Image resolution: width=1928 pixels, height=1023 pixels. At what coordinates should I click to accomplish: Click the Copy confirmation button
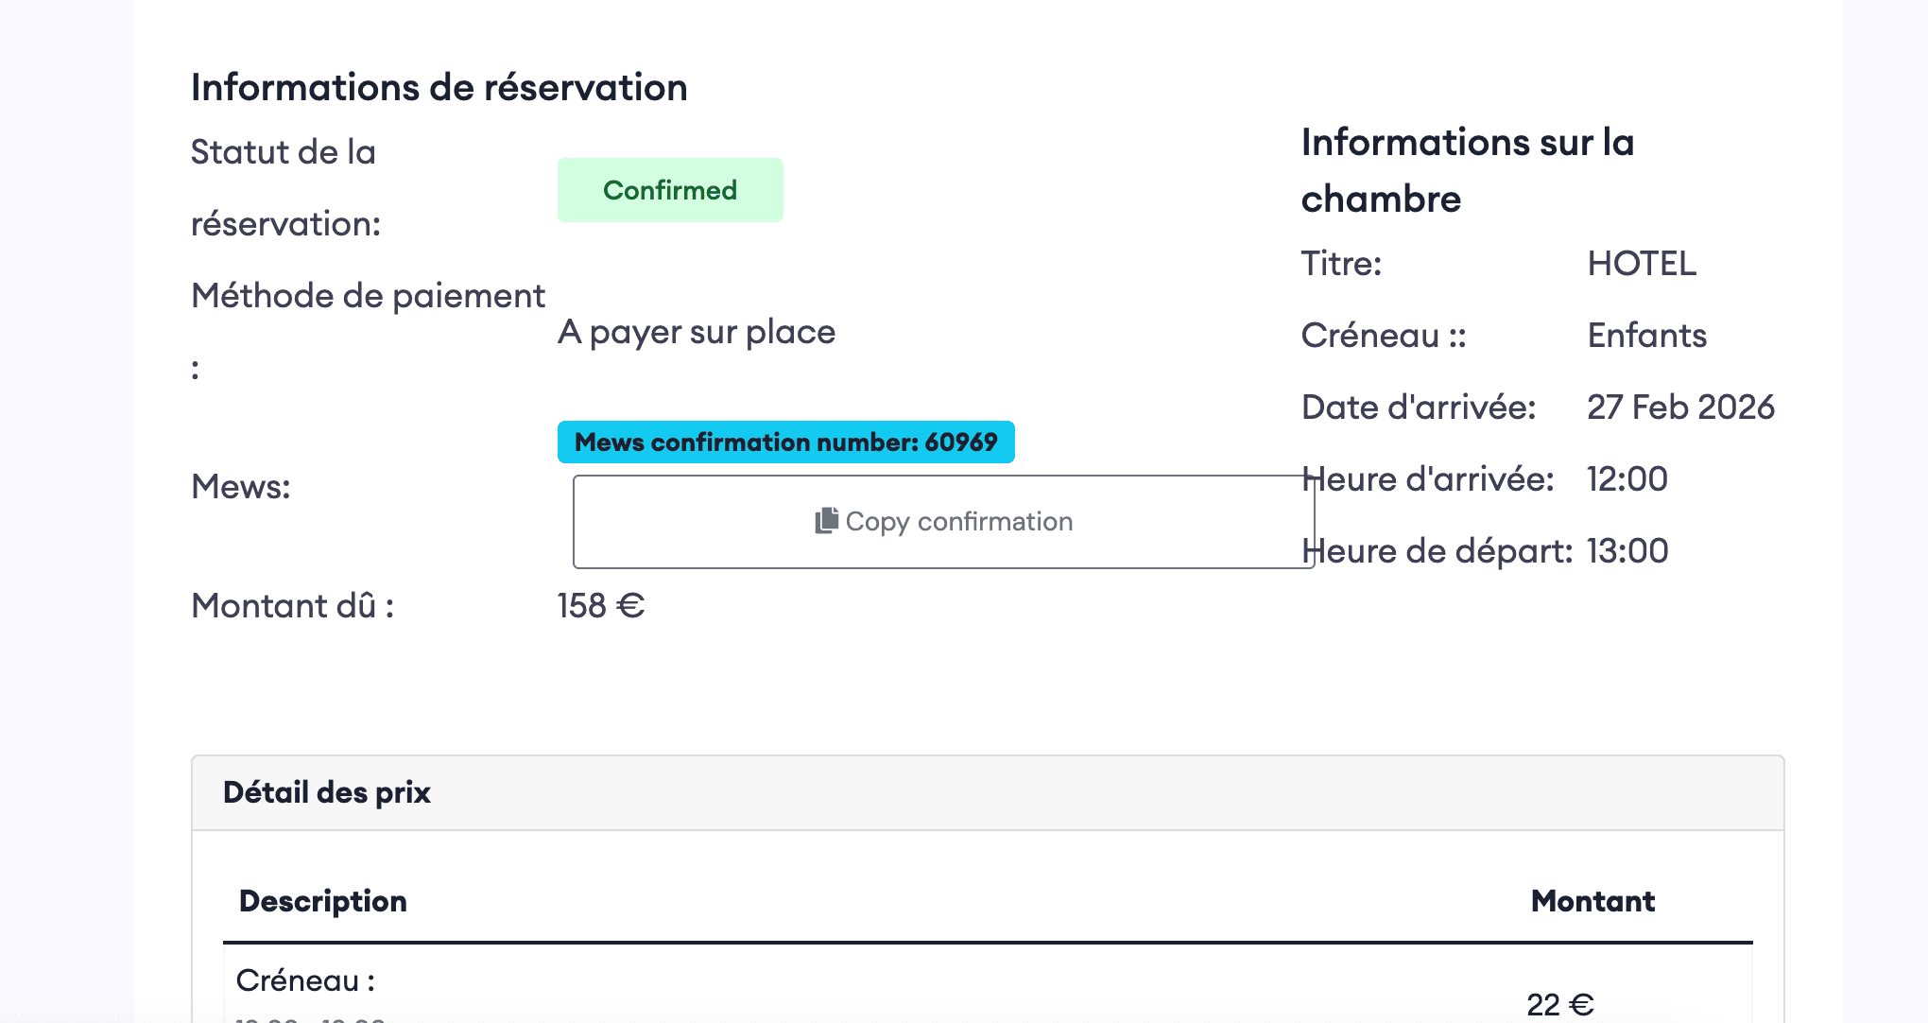942,522
